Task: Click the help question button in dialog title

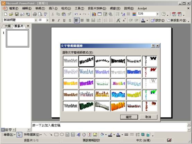Action: coord(153,46)
